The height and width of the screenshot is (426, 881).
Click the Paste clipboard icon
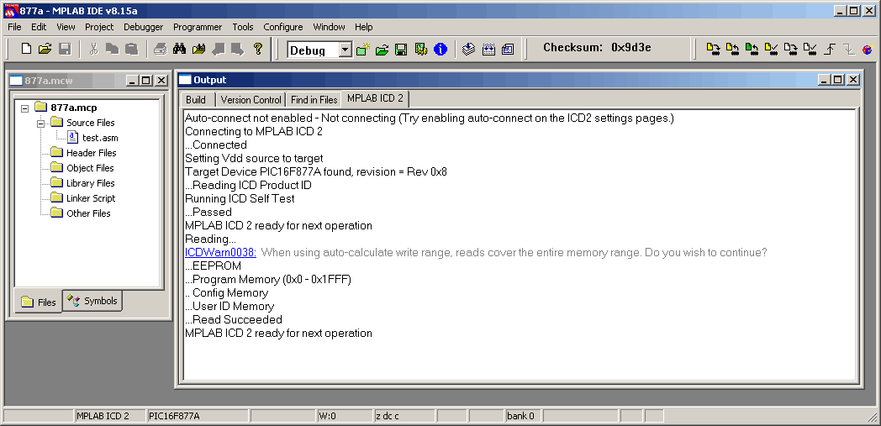coord(131,50)
